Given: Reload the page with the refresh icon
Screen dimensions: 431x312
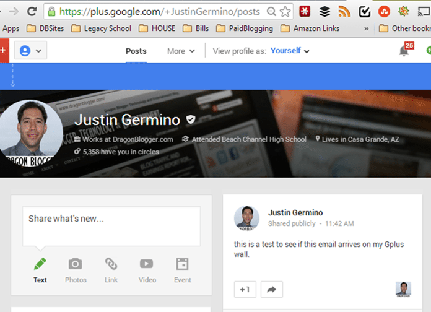Looking at the screenshot, I should pyautogui.click(x=32, y=11).
